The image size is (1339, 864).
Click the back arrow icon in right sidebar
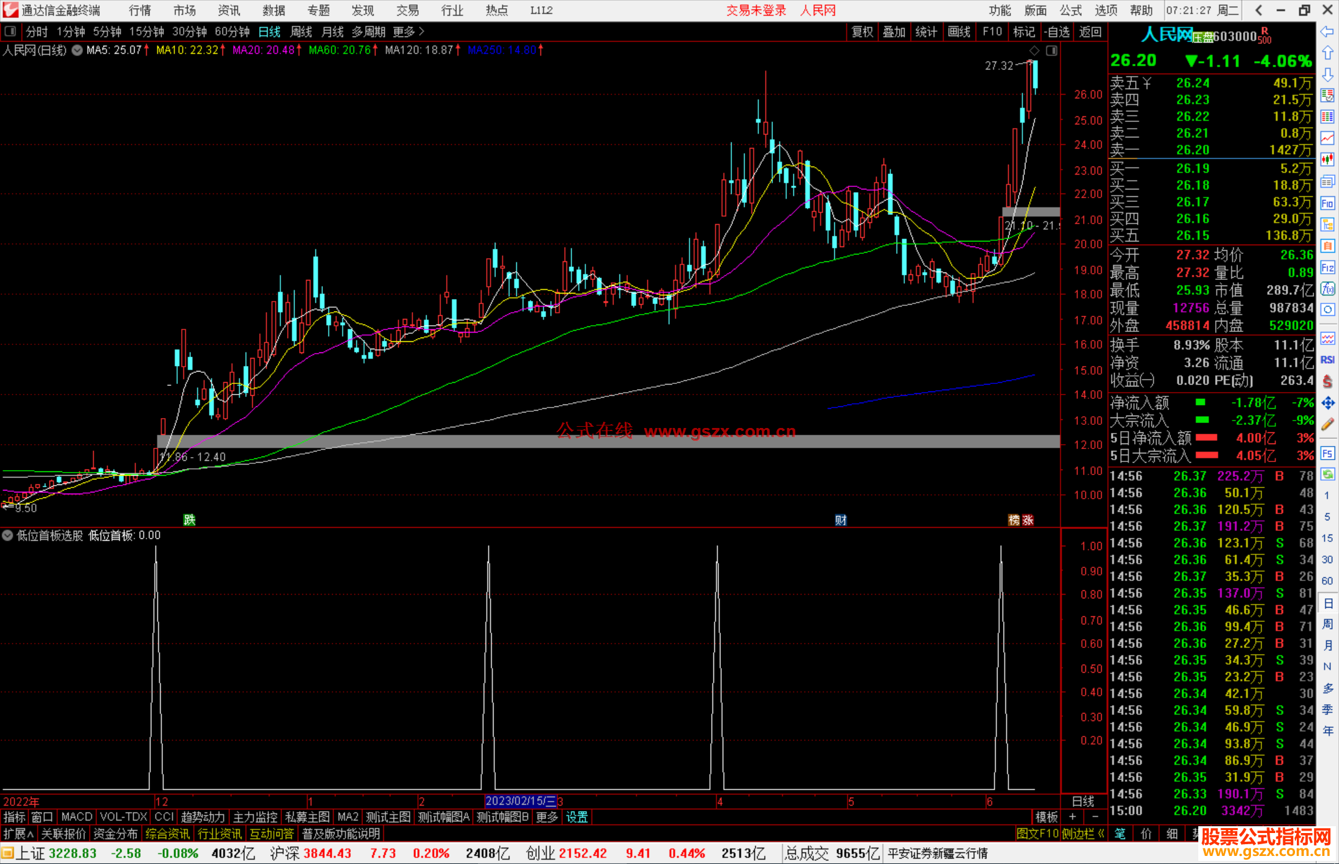(1327, 32)
